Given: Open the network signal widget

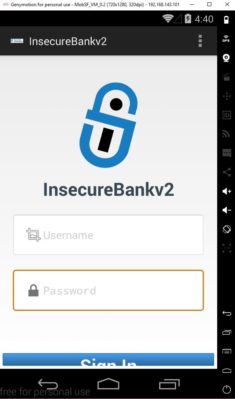Looking at the screenshot, I should [226, 134].
